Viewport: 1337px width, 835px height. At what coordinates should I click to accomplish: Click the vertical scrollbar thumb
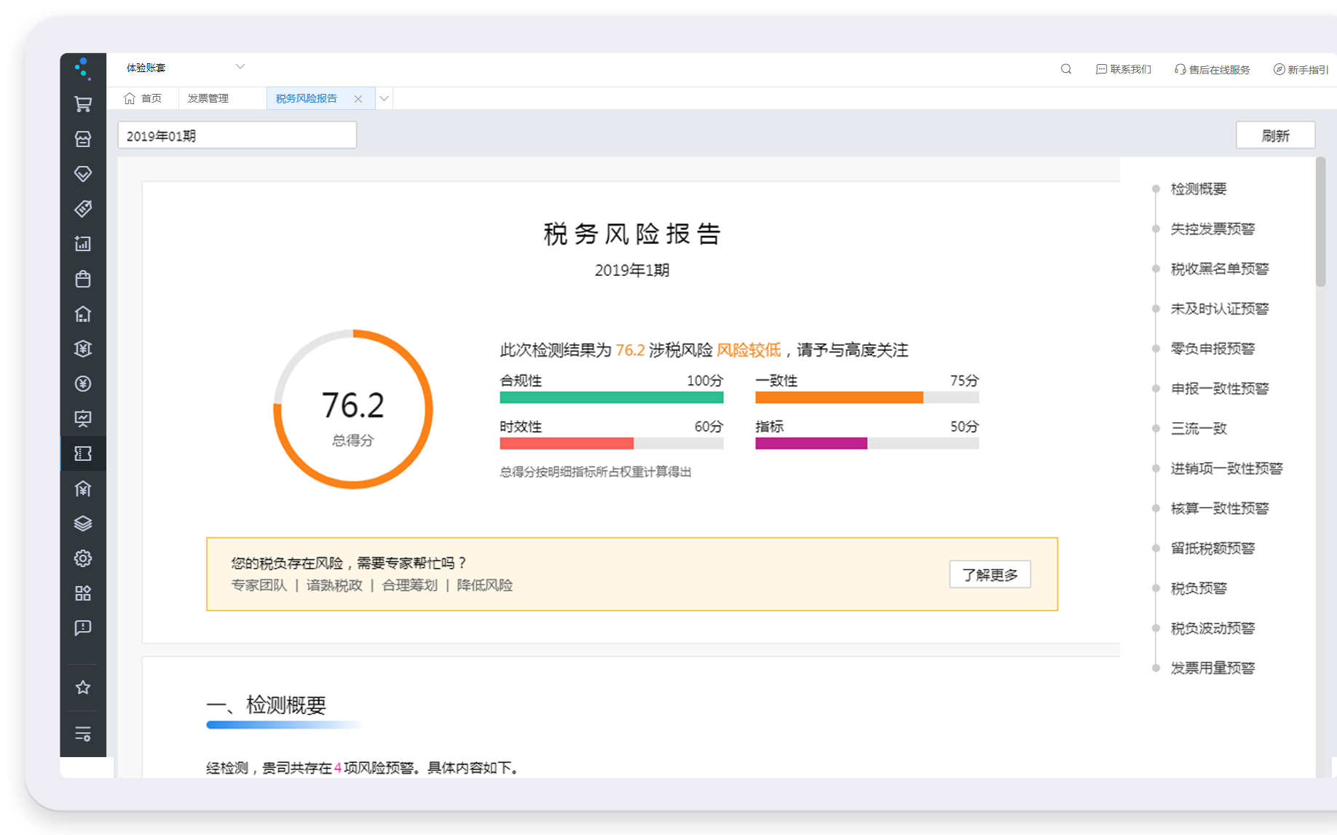click(1320, 222)
